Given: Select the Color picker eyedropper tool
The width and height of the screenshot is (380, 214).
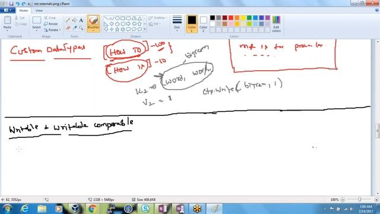Looking at the screenshot, I should tap(75, 28).
